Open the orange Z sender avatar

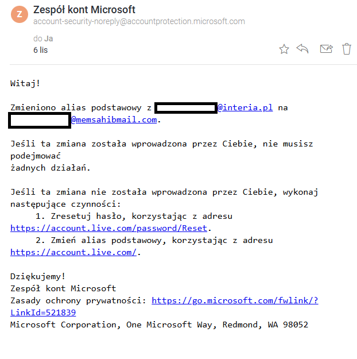(20, 14)
